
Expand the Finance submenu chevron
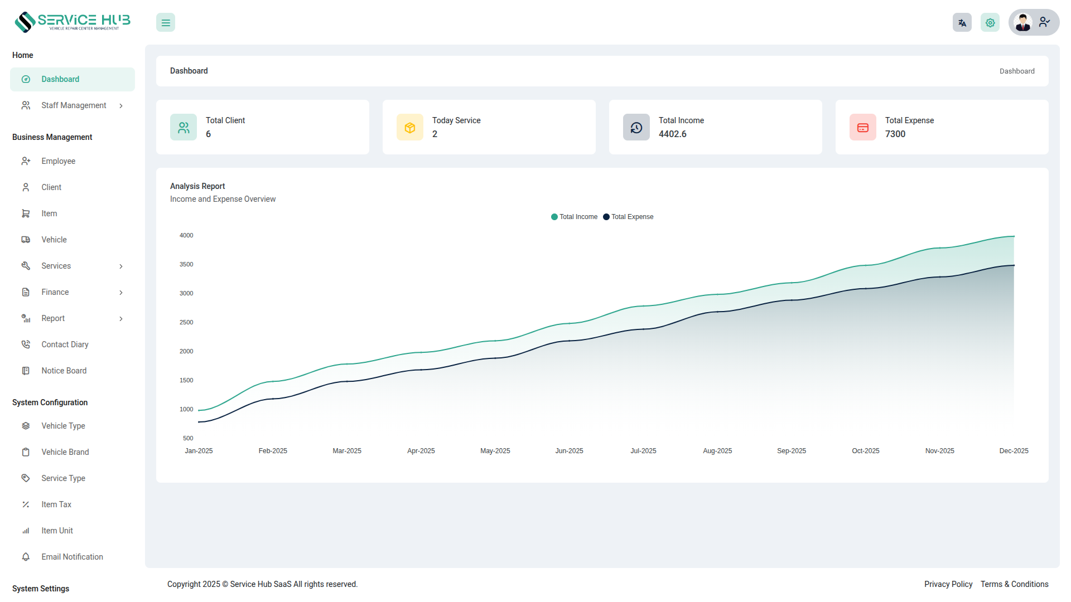(x=121, y=293)
